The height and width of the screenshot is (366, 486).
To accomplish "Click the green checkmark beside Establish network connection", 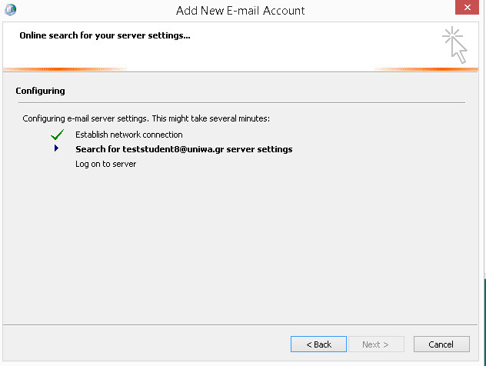I will (58, 135).
